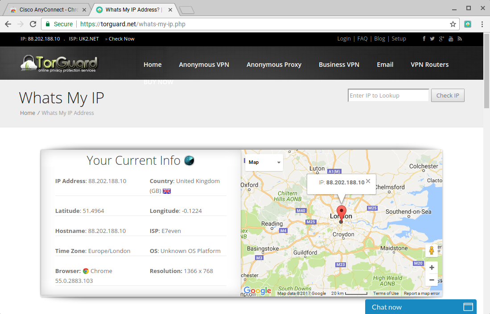
Task: Click the Whats My IP page heading
Action: [x=62, y=98]
